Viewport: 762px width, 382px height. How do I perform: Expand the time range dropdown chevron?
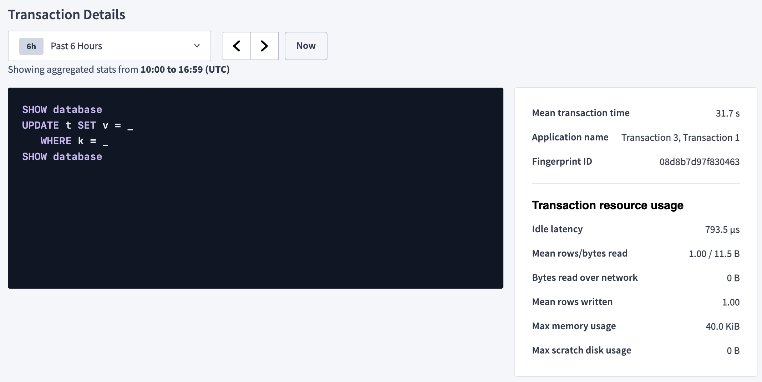[197, 46]
